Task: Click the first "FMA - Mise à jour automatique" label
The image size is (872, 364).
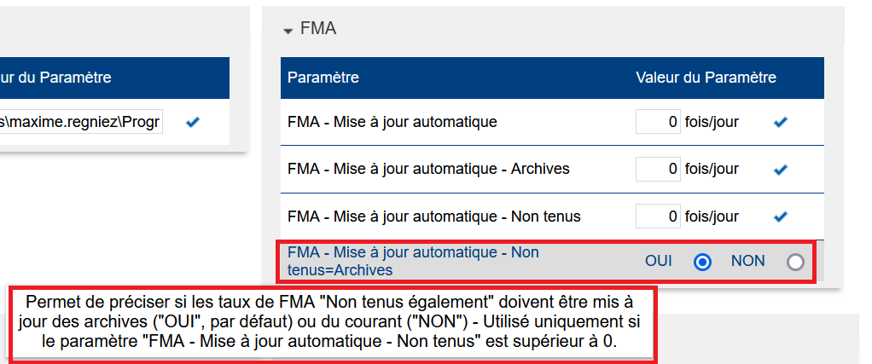Action: click(392, 122)
